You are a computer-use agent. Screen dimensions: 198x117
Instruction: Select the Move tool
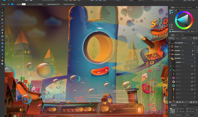point(2,9)
